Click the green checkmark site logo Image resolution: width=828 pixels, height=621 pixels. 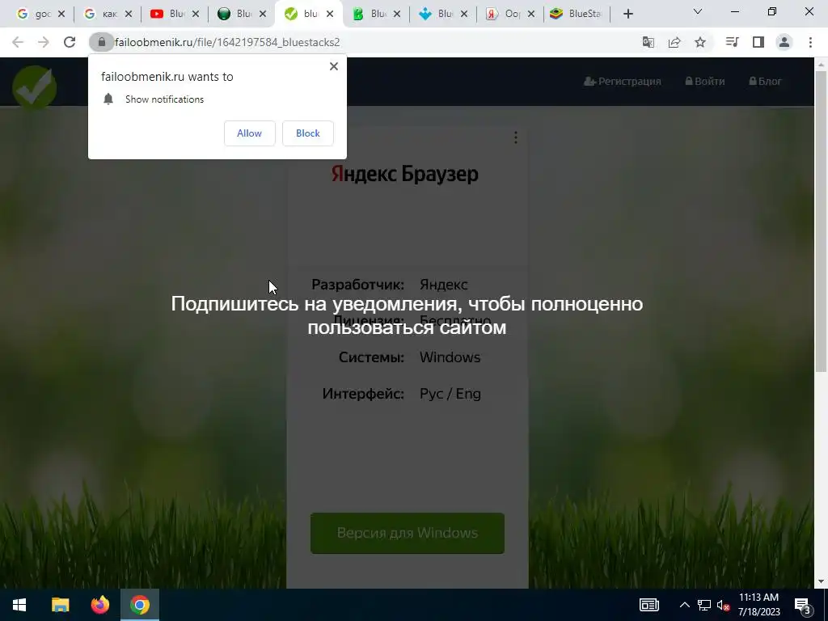point(34,87)
